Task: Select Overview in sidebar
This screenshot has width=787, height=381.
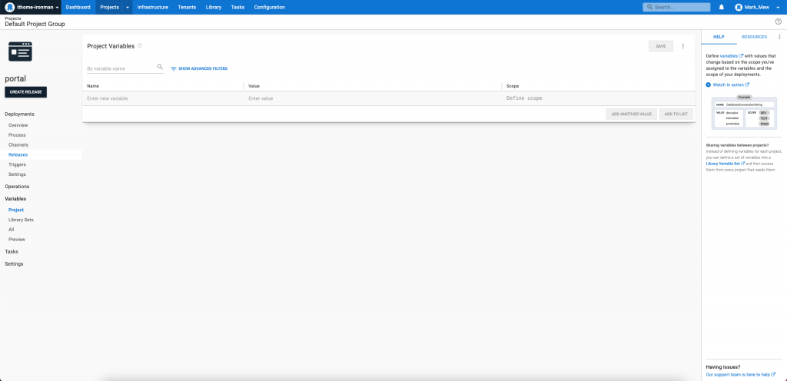Action: (x=18, y=125)
